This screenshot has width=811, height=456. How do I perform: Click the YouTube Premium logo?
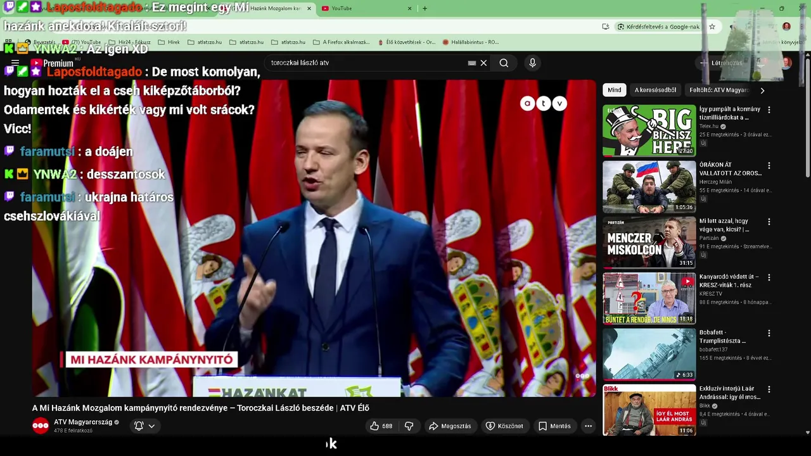[x=53, y=63]
